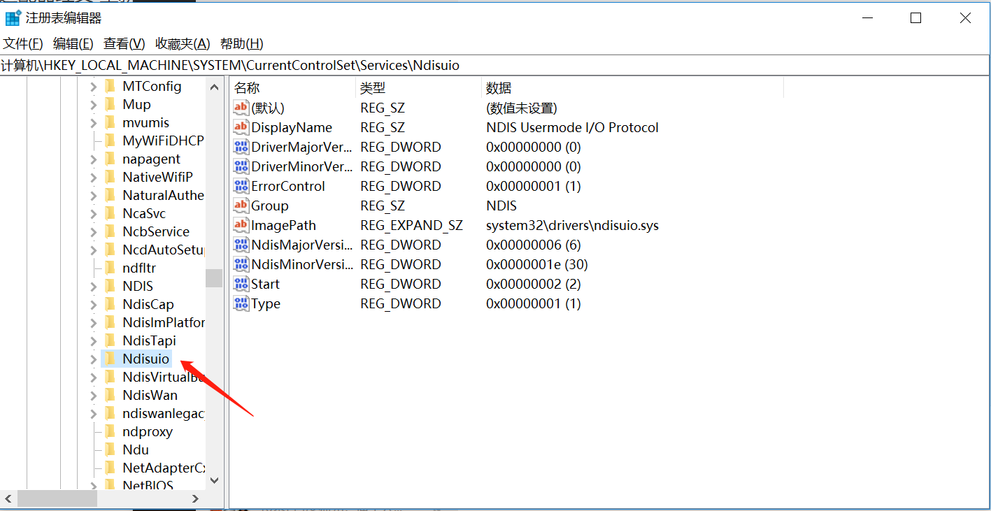The width and height of the screenshot is (991, 511).
Task: Expand the Mup key
Action: pyautogui.click(x=93, y=105)
